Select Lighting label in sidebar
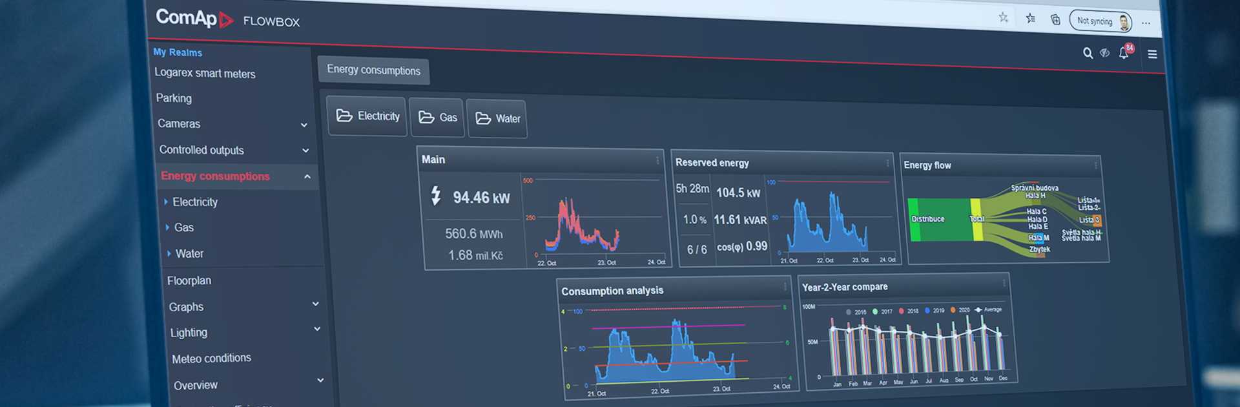Screen dimensions: 1240x407 189,333
